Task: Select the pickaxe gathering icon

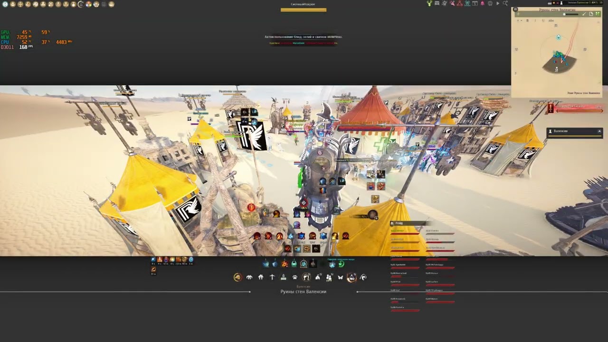Action: (272, 277)
